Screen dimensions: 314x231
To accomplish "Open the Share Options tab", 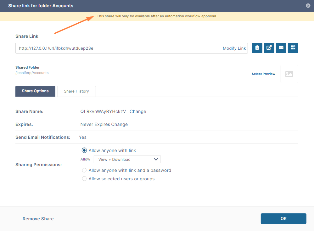I will point(35,91).
